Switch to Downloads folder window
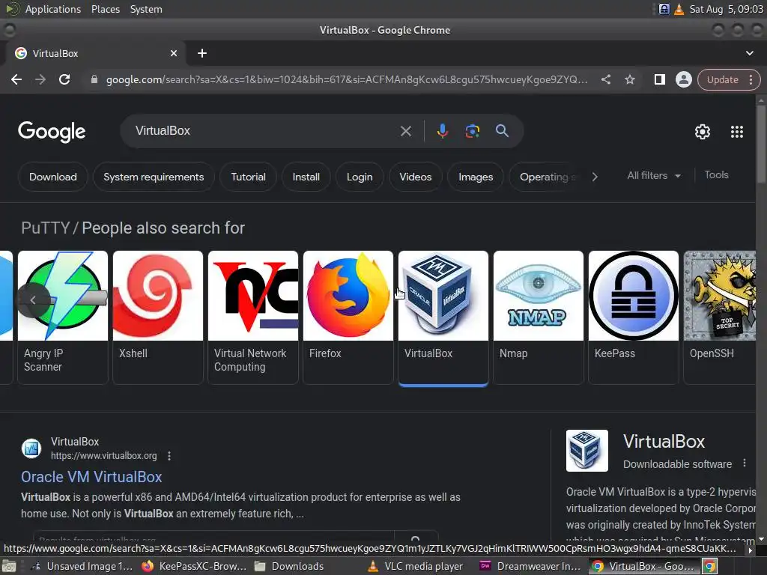This screenshot has height=575, width=767. pos(288,566)
